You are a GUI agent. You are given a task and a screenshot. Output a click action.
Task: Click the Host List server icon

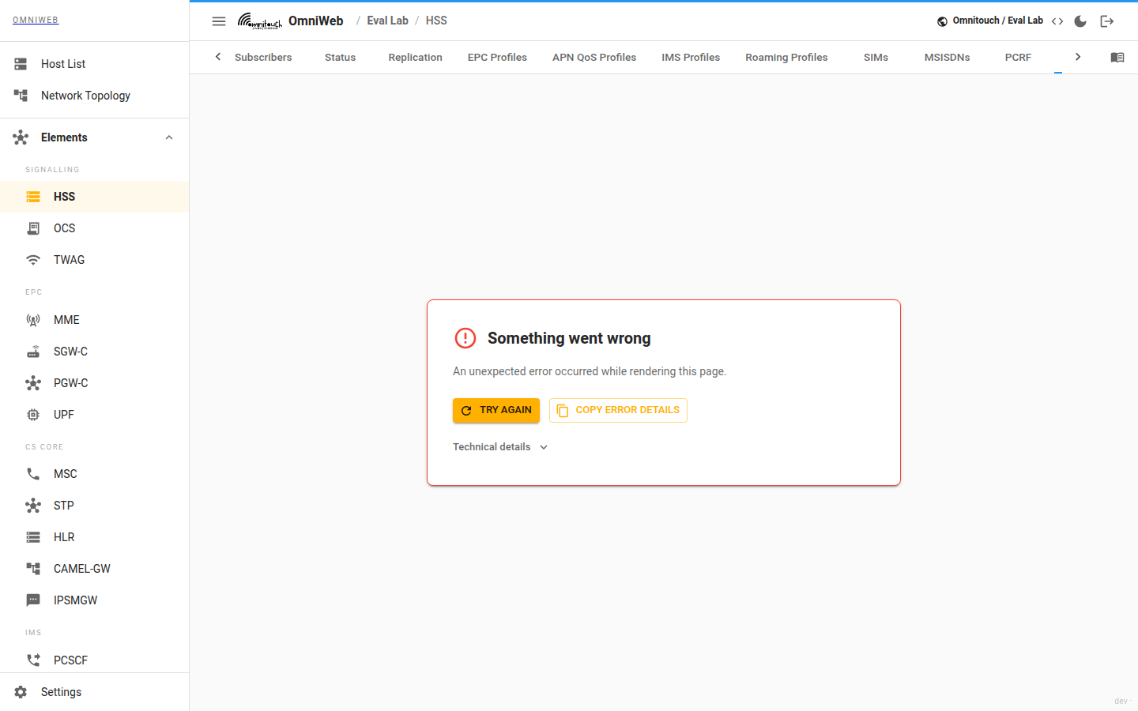point(21,64)
